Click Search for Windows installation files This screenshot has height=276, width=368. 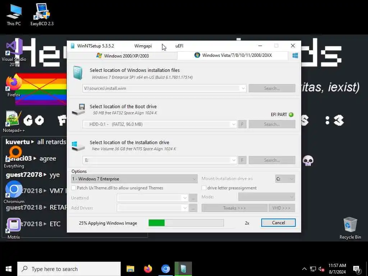(272, 88)
